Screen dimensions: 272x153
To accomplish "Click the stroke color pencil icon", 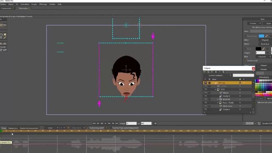I will point(263,49).
